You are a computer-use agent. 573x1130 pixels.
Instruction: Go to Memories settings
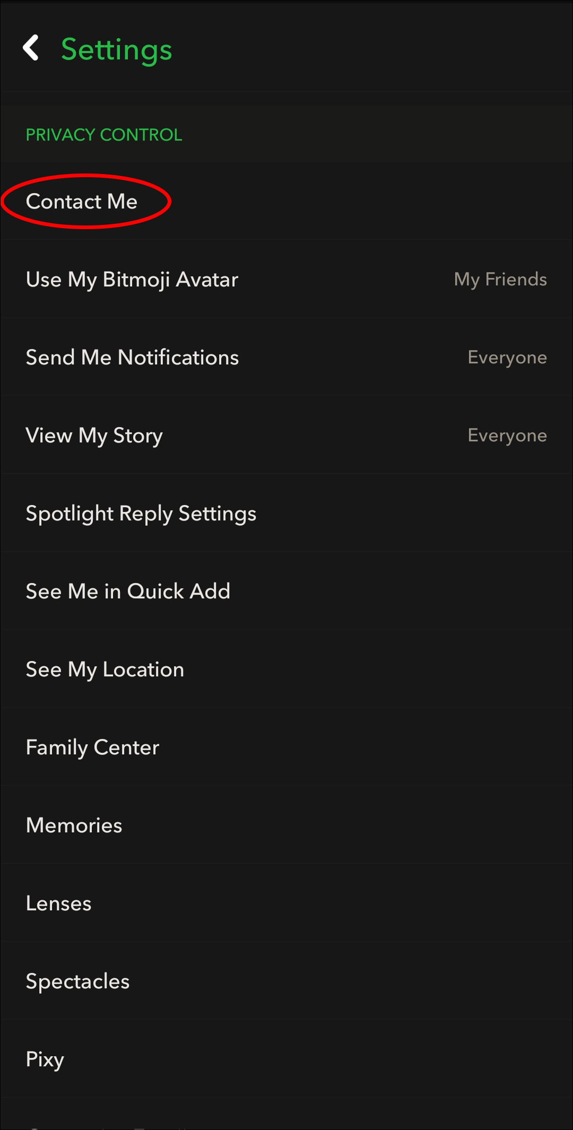coord(74,825)
